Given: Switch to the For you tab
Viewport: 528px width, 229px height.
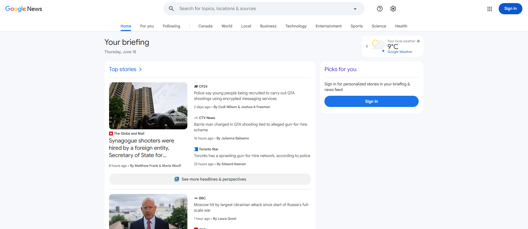Looking at the screenshot, I should point(147,26).
